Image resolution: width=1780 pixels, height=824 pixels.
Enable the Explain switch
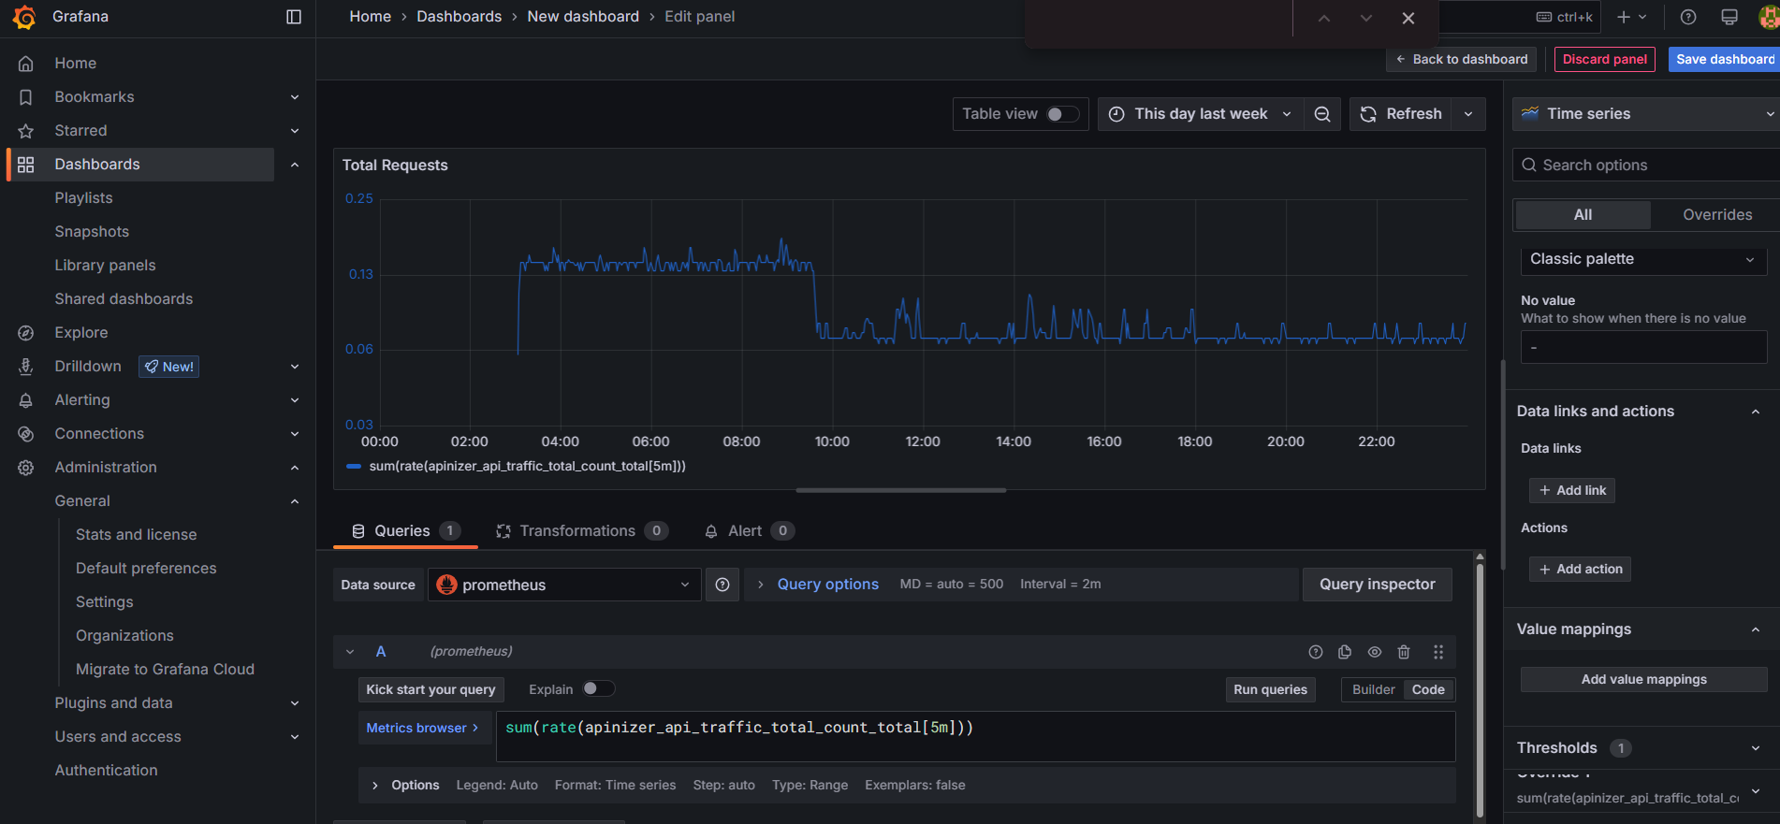(x=599, y=689)
